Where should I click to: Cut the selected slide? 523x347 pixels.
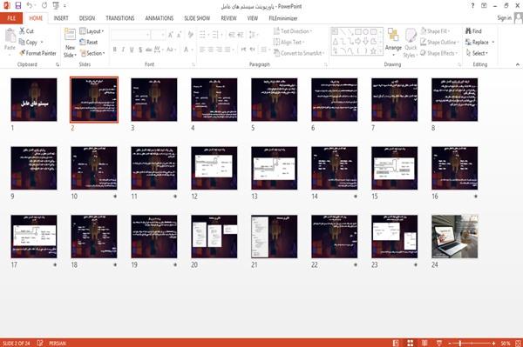coord(27,31)
